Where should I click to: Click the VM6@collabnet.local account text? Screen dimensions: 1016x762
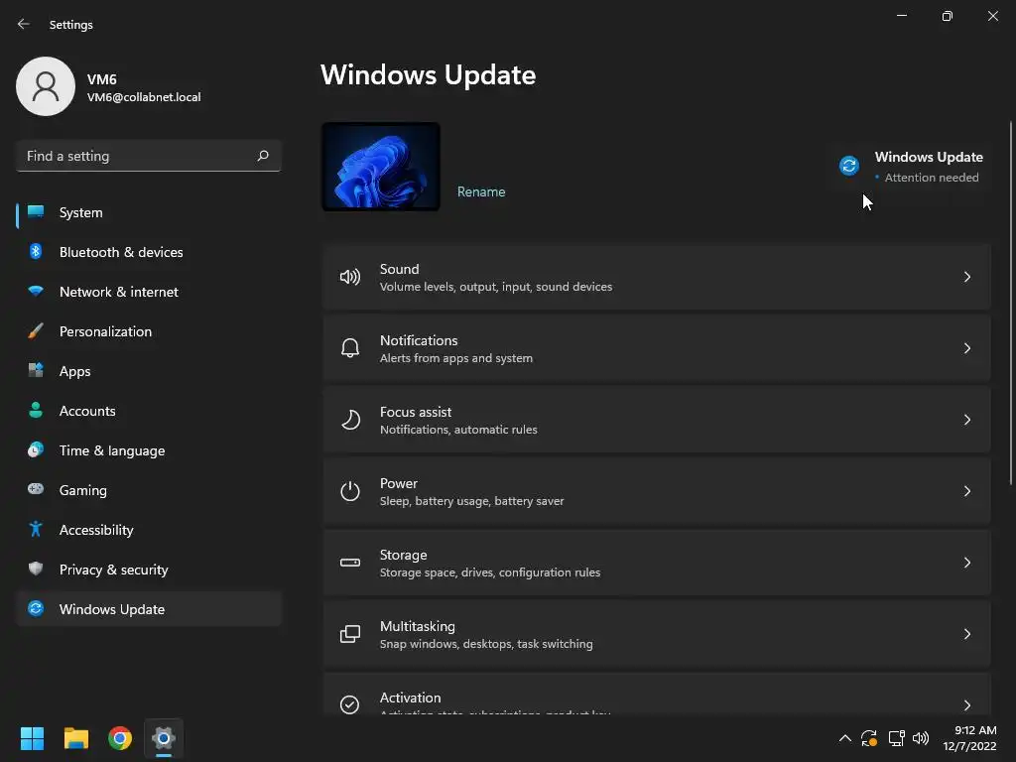coord(144,97)
